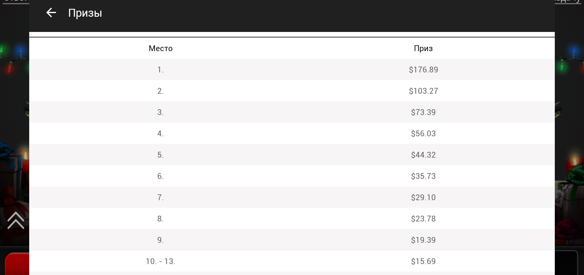Screen dimensions: 584x275
Task: Click the $73.39 prize value
Action: click(x=423, y=112)
